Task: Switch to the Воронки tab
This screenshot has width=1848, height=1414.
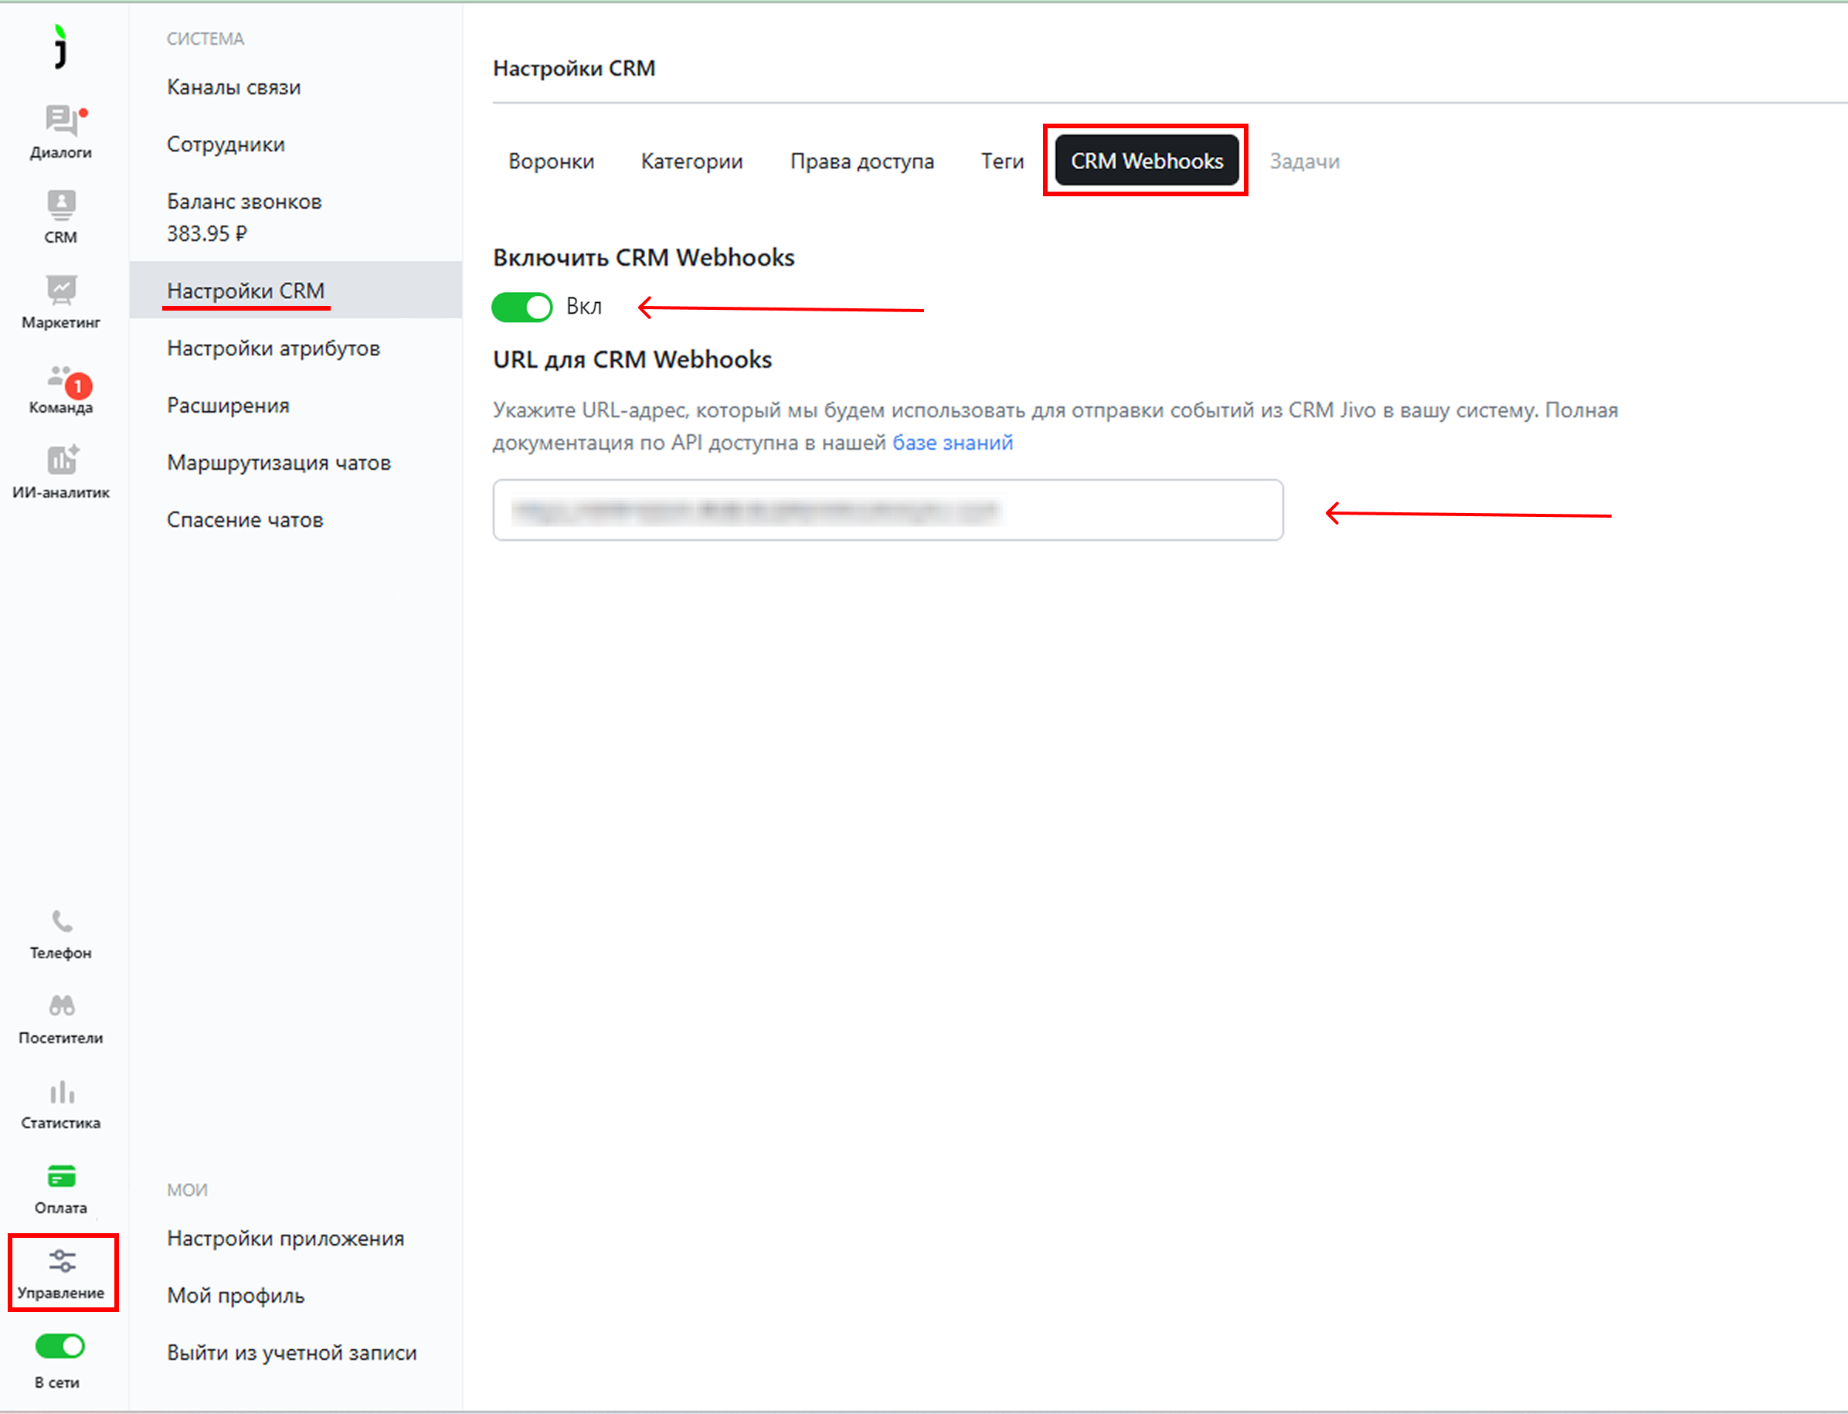Action: 551,161
